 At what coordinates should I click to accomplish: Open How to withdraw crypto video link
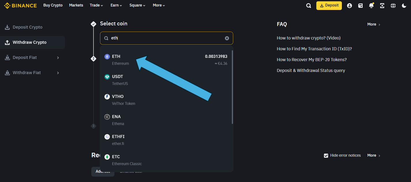pos(308,38)
